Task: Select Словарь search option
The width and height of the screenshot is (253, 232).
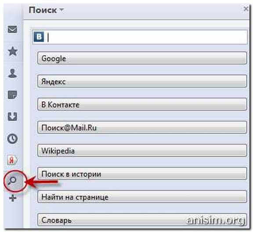Action: (142, 220)
